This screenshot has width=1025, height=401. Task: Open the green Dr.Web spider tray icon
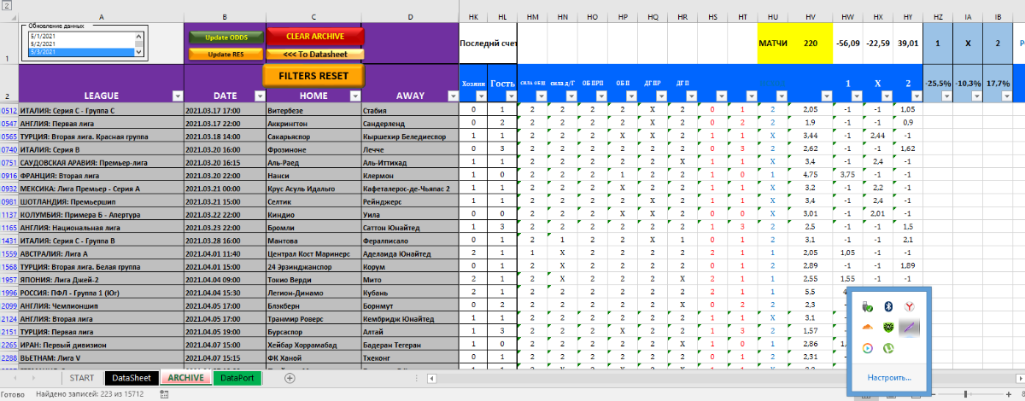click(x=888, y=327)
